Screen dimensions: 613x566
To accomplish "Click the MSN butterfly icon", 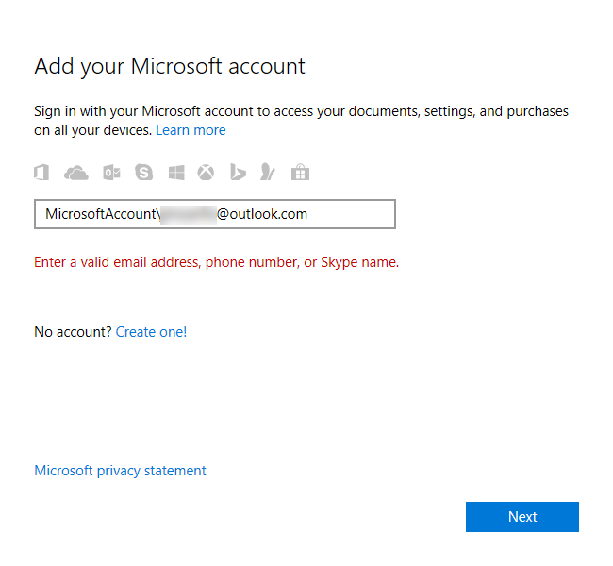I will [268, 172].
